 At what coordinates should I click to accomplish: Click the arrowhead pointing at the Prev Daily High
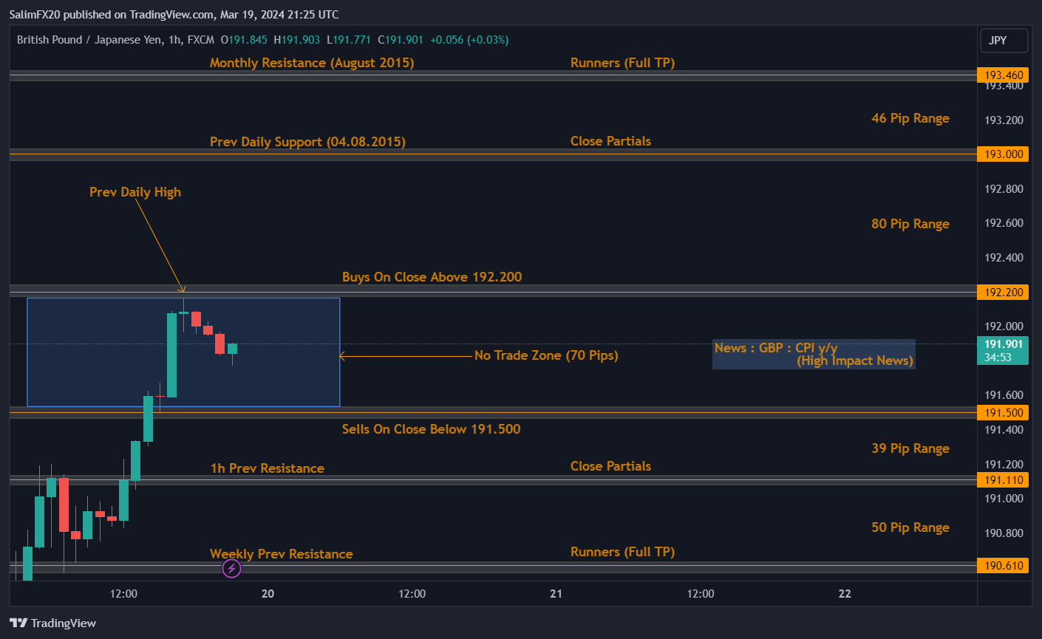pos(182,289)
